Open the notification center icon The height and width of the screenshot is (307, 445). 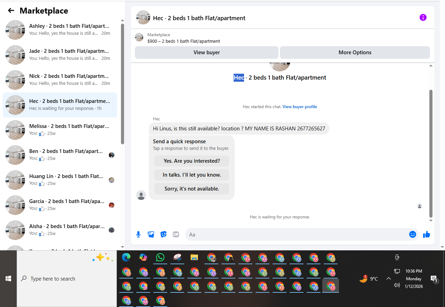coord(434,279)
